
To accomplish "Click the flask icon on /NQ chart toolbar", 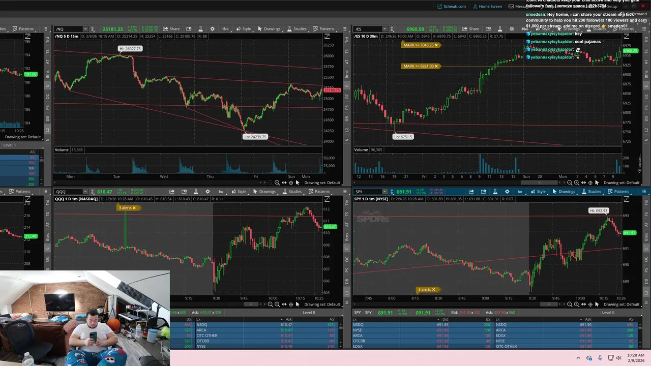I will click(x=201, y=29).
